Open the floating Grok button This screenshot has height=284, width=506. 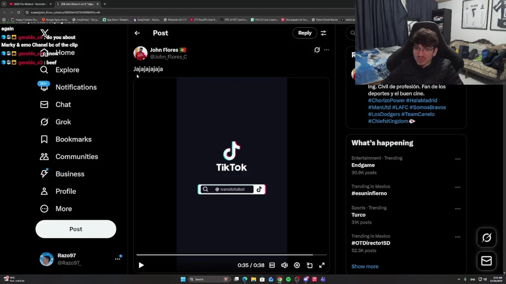(487, 237)
